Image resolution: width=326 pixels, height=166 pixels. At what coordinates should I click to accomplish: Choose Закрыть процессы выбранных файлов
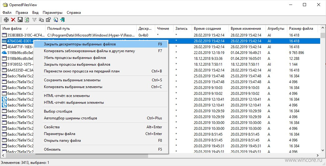(x=101, y=64)
